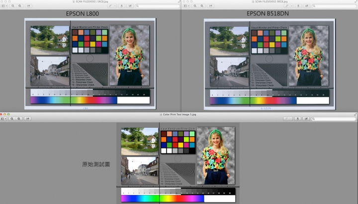Image resolution: width=358 pixels, height=204 pixels.
Task: Show edit toolbar in SCAN FILES00002 window
Action: 307,6
